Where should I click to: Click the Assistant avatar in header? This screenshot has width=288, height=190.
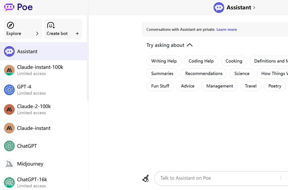pos(219,7)
